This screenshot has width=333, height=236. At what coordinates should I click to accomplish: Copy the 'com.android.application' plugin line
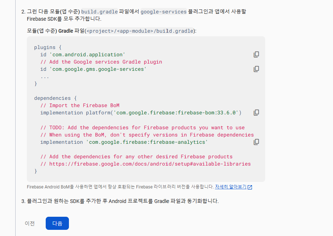click(256, 54)
